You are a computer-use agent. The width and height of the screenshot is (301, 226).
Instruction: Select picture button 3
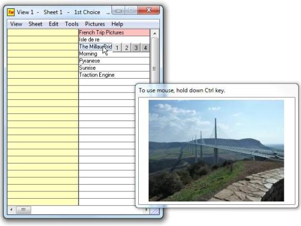tap(136, 47)
